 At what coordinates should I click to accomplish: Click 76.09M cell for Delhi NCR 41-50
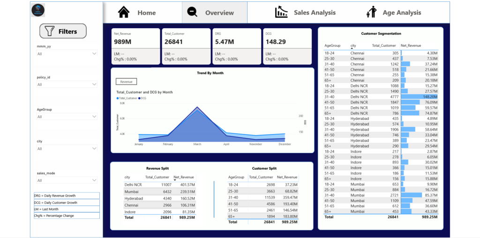(420, 102)
